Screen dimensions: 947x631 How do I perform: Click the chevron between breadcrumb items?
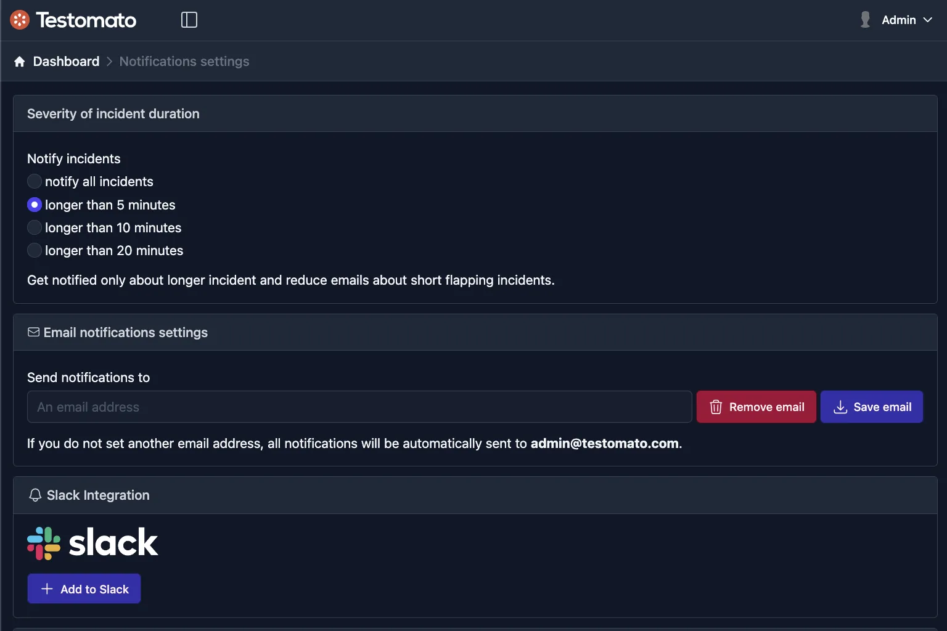109,62
